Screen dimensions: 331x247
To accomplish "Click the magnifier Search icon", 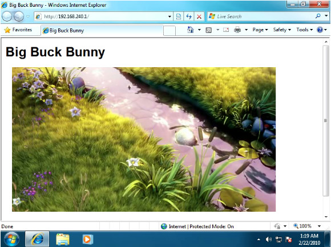I will tap(318, 16).
